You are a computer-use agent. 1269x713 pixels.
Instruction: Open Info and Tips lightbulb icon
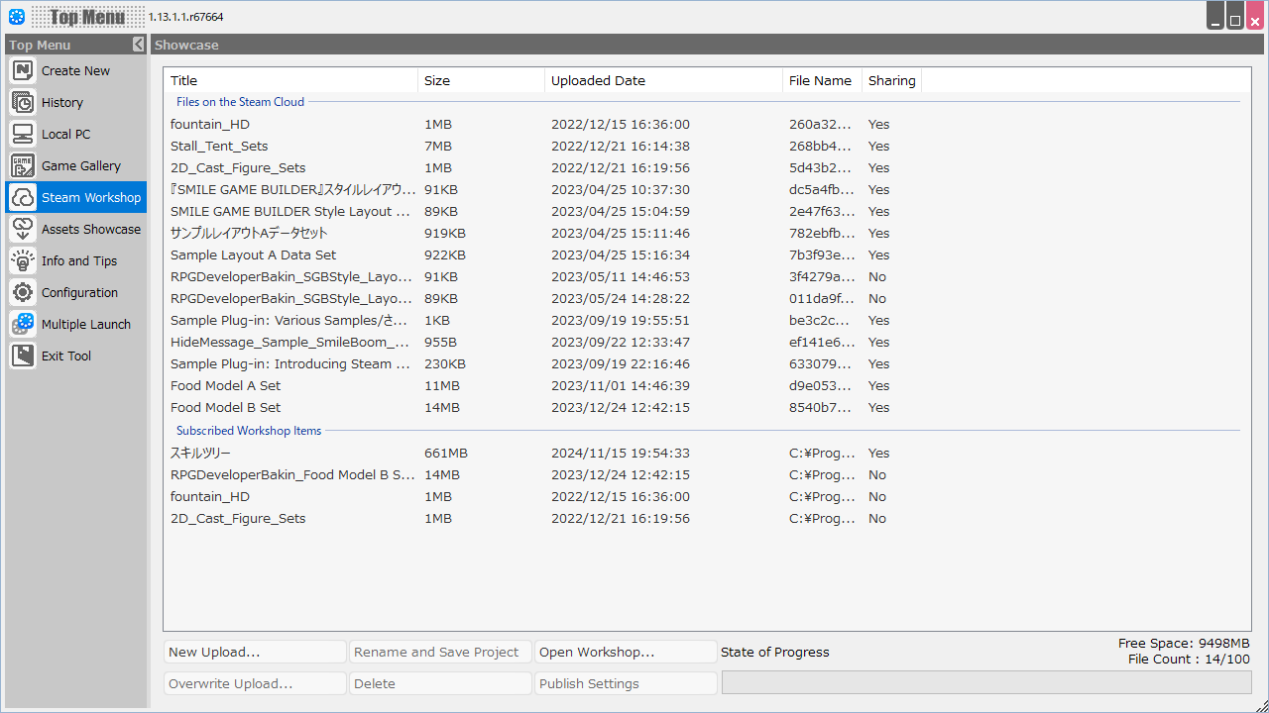pyautogui.click(x=23, y=261)
